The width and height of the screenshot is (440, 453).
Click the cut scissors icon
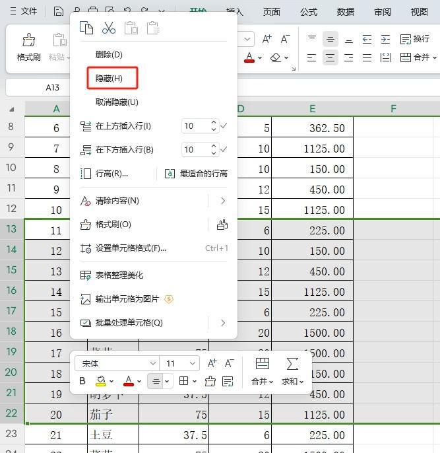(x=109, y=28)
